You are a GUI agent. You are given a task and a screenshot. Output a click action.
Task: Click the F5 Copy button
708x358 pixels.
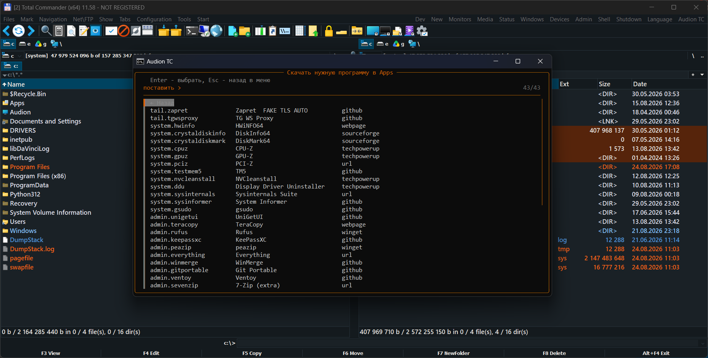[252, 353]
